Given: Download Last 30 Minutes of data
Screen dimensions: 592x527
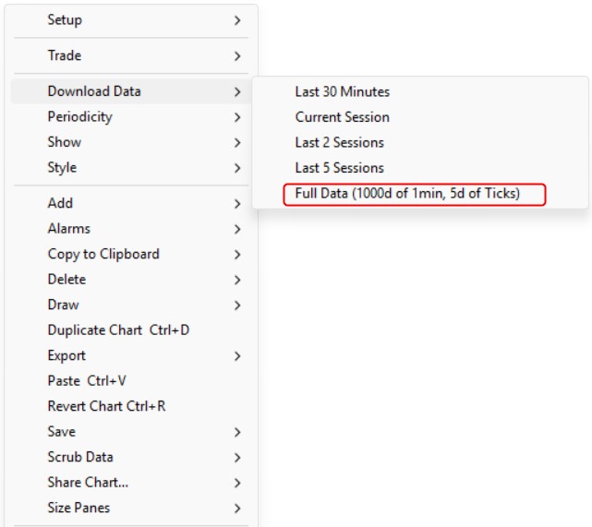Looking at the screenshot, I should click(x=343, y=91).
